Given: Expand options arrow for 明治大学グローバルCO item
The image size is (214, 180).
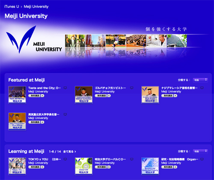Looking at the screenshot, I should 109,167.
